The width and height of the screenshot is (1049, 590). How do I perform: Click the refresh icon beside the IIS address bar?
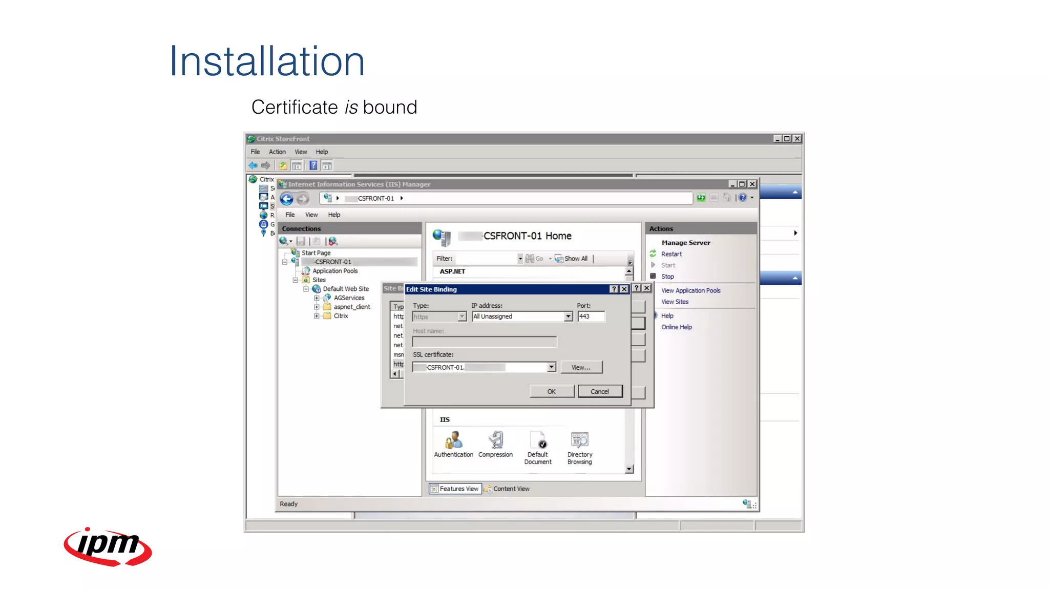701,198
